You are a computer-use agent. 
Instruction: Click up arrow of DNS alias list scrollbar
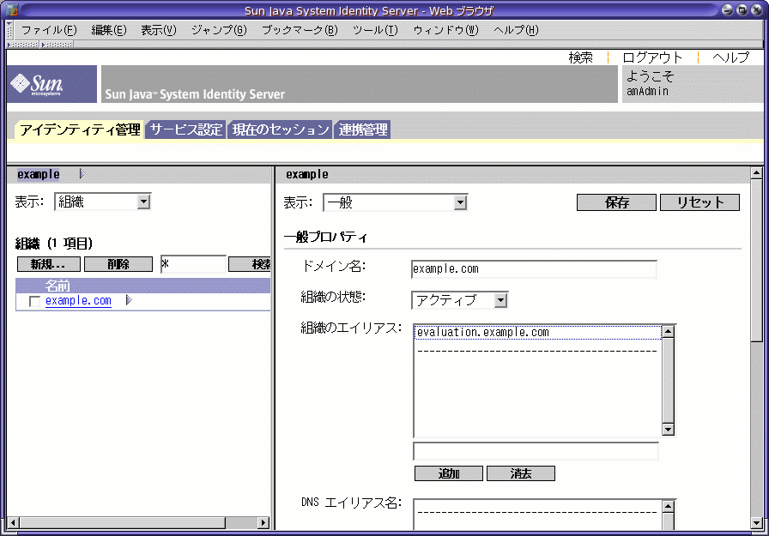pyautogui.click(x=668, y=506)
